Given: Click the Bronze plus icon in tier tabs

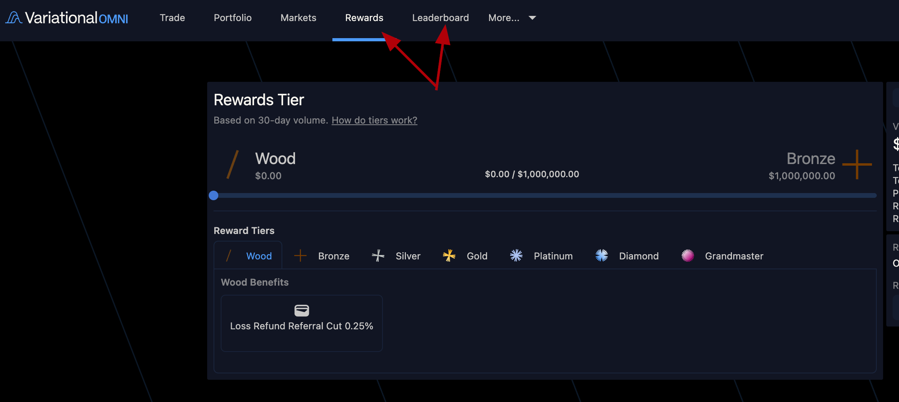Looking at the screenshot, I should [300, 256].
